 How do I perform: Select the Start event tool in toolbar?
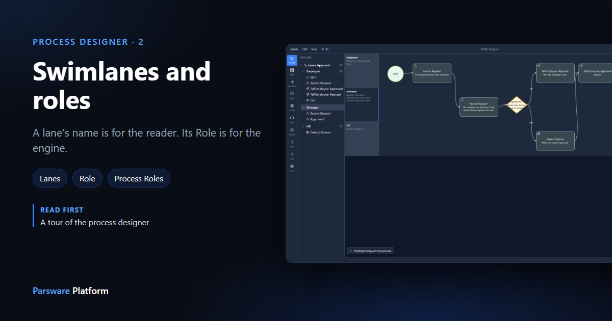tap(292, 95)
